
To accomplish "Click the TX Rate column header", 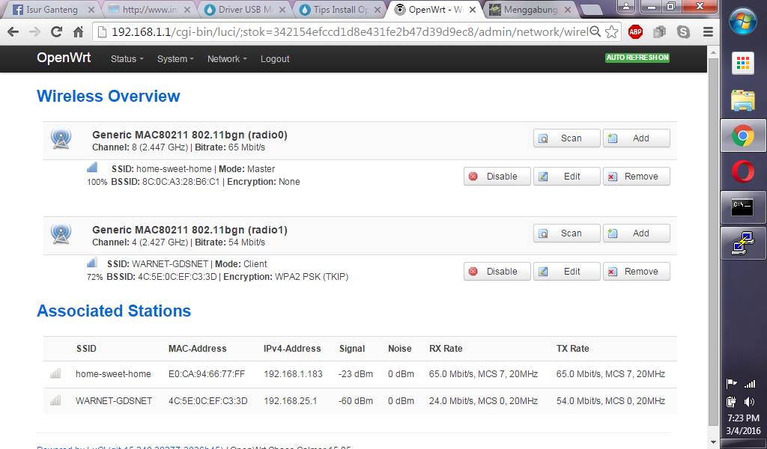I will pyautogui.click(x=572, y=349).
